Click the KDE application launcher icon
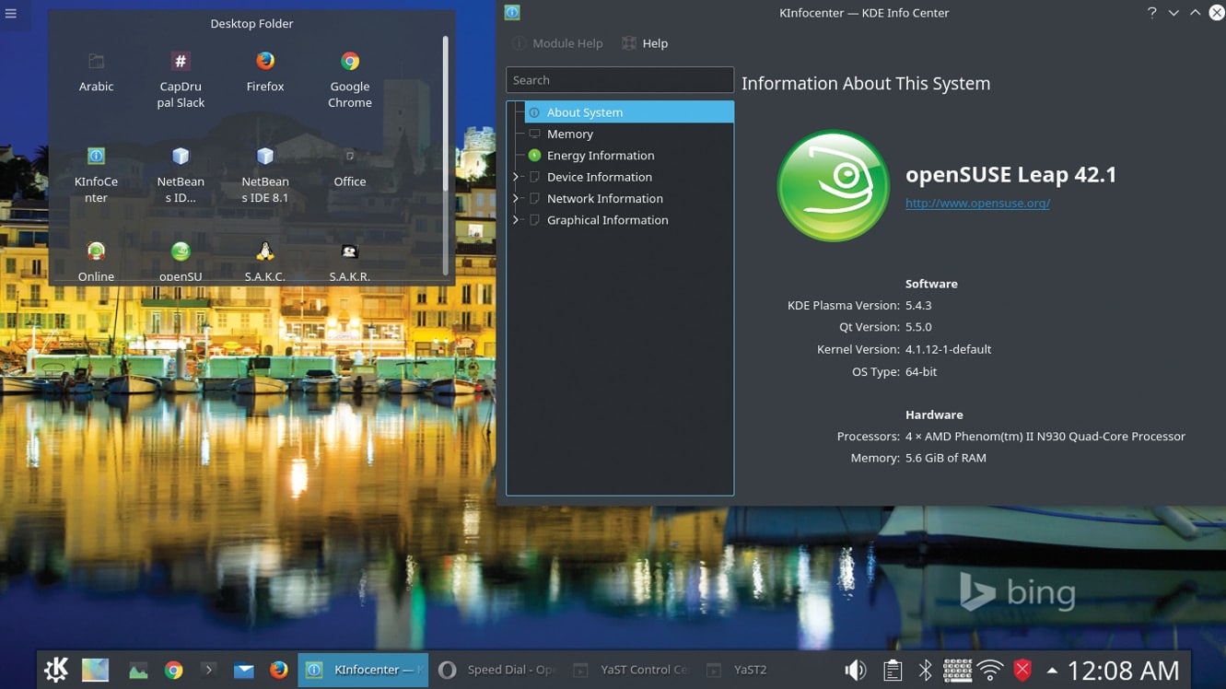Image resolution: width=1226 pixels, height=689 pixels. coord(56,670)
